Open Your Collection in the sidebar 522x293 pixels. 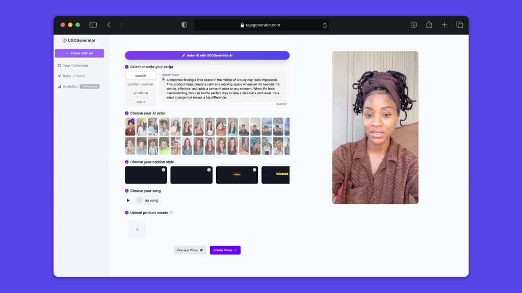coord(75,66)
